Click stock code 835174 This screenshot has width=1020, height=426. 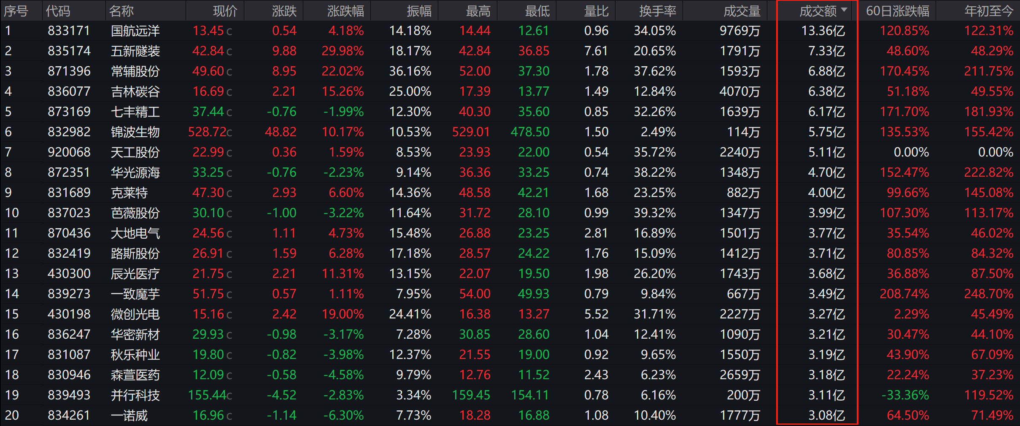click(69, 51)
